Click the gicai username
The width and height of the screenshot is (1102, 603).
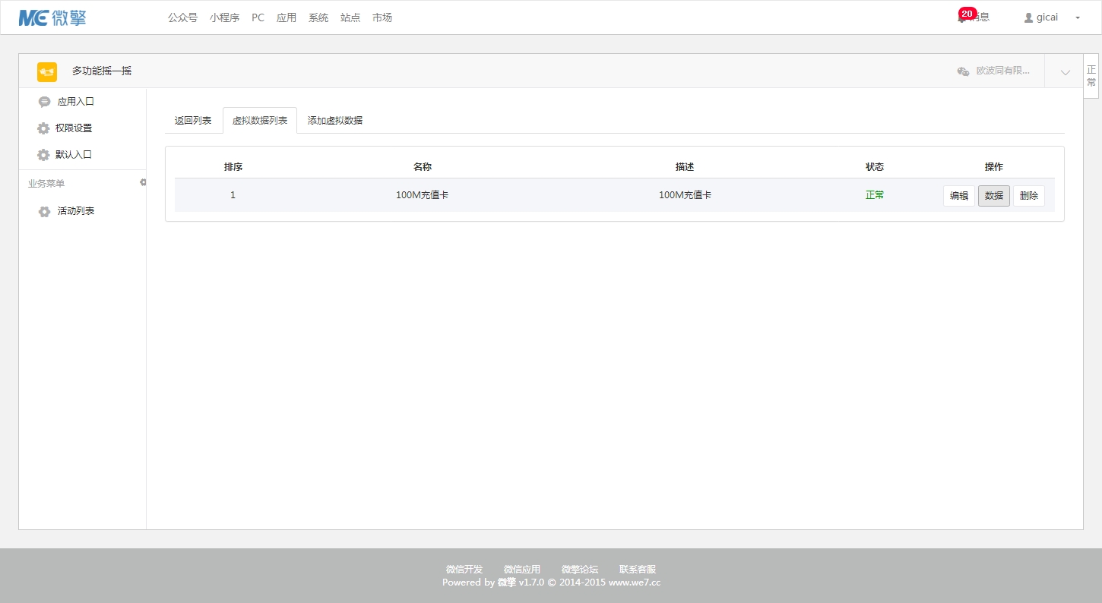pyautogui.click(x=1047, y=17)
